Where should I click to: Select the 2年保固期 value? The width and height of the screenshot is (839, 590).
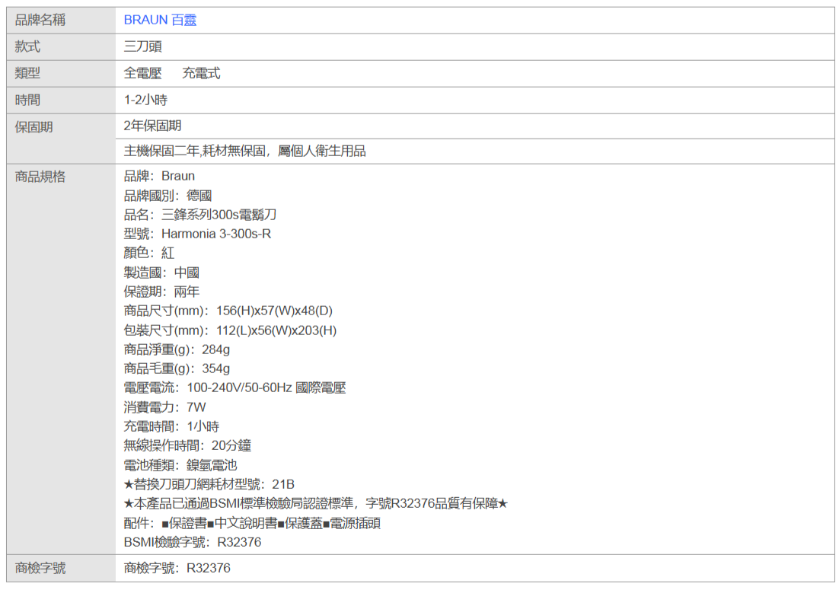(x=152, y=126)
